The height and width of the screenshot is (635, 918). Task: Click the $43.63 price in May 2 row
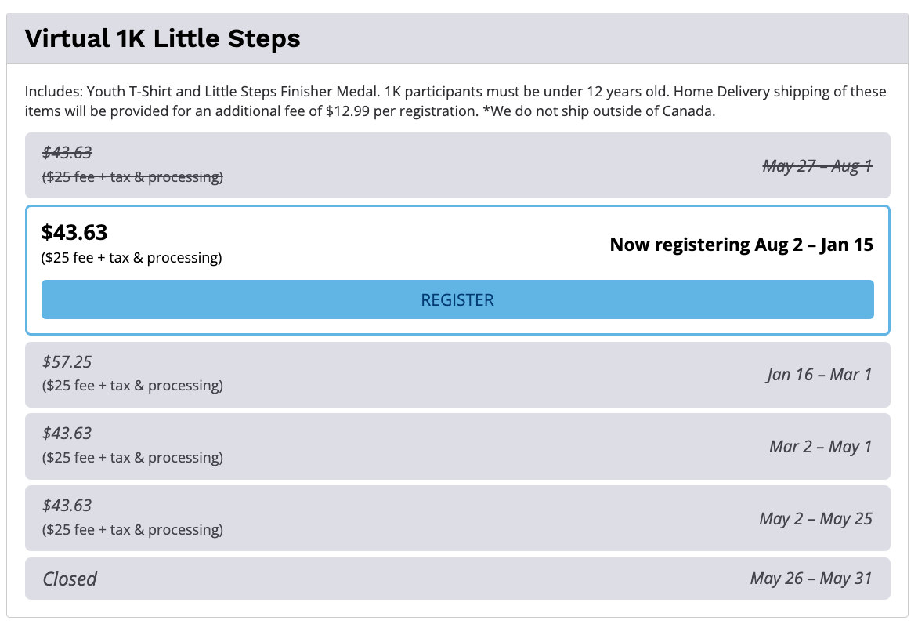pos(67,506)
